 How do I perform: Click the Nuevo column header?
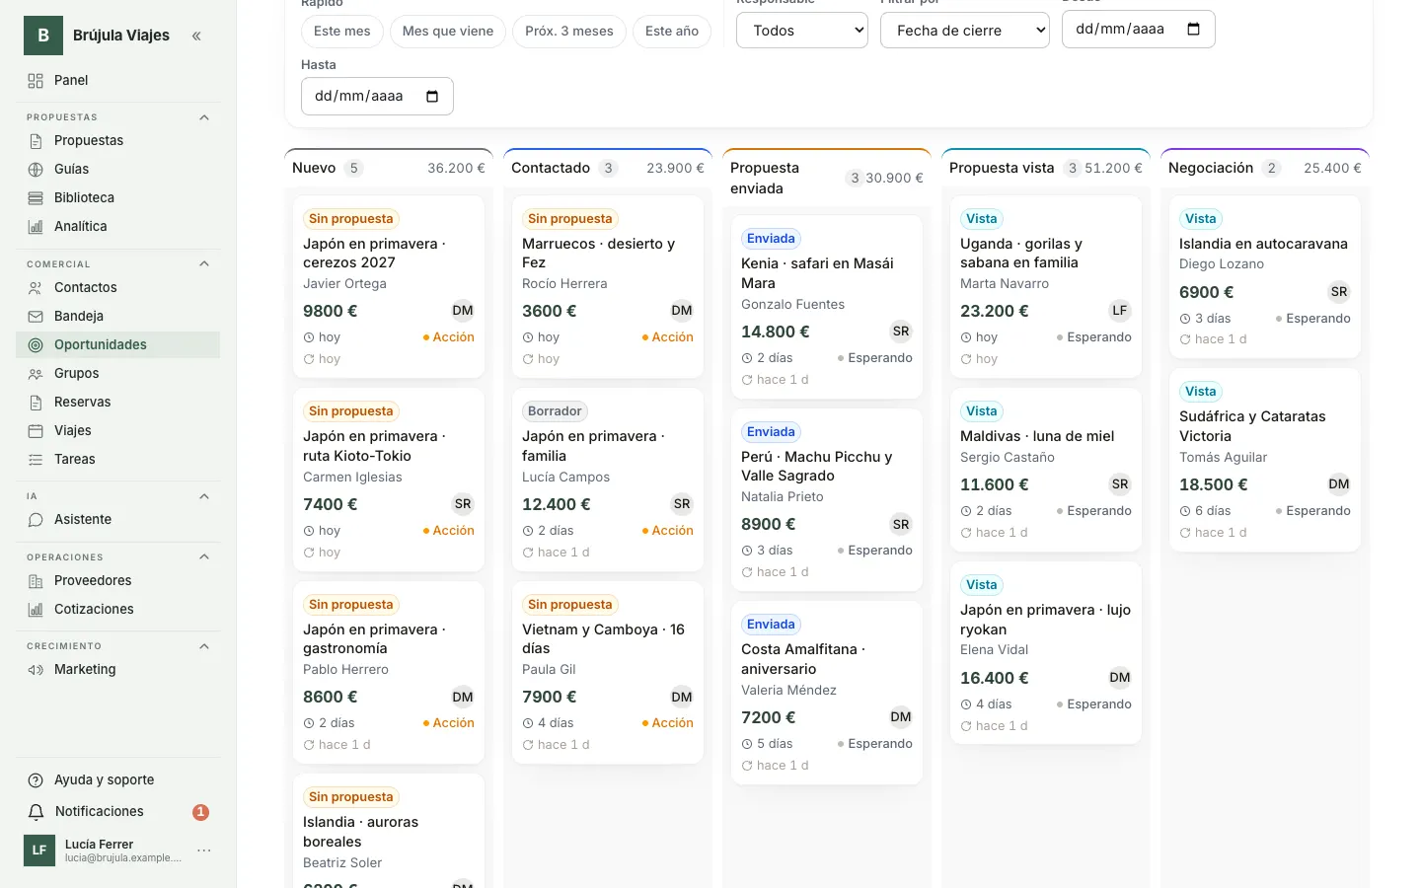pyautogui.click(x=389, y=169)
